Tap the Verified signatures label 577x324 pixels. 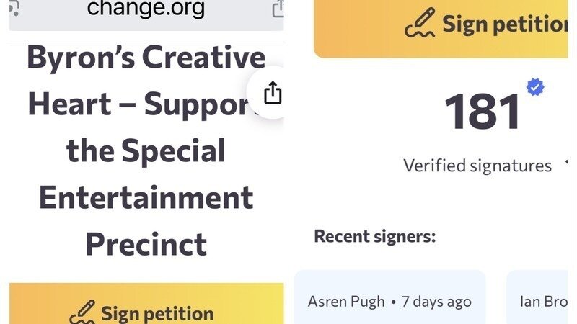(x=477, y=166)
